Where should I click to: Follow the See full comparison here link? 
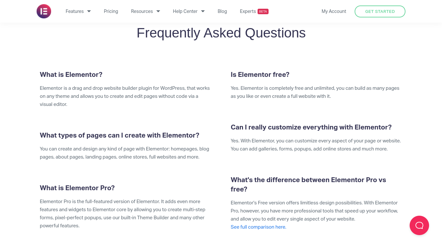(x=259, y=227)
